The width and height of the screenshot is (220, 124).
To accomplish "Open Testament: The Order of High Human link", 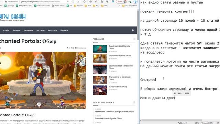I will click(114, 112).
